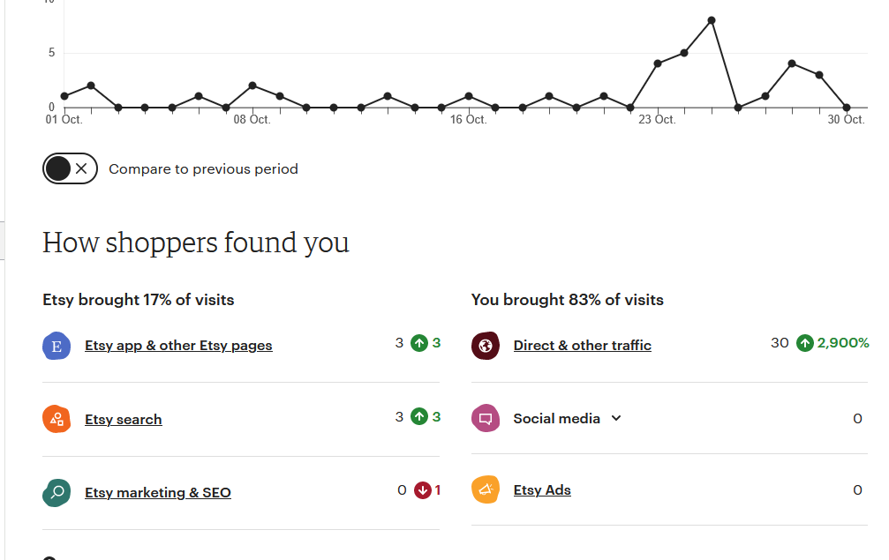Image resolution: width=889 pixels, height=560 pixels.
Task: Click green up arrow beside Etsy search
Action: pos(419,417)
